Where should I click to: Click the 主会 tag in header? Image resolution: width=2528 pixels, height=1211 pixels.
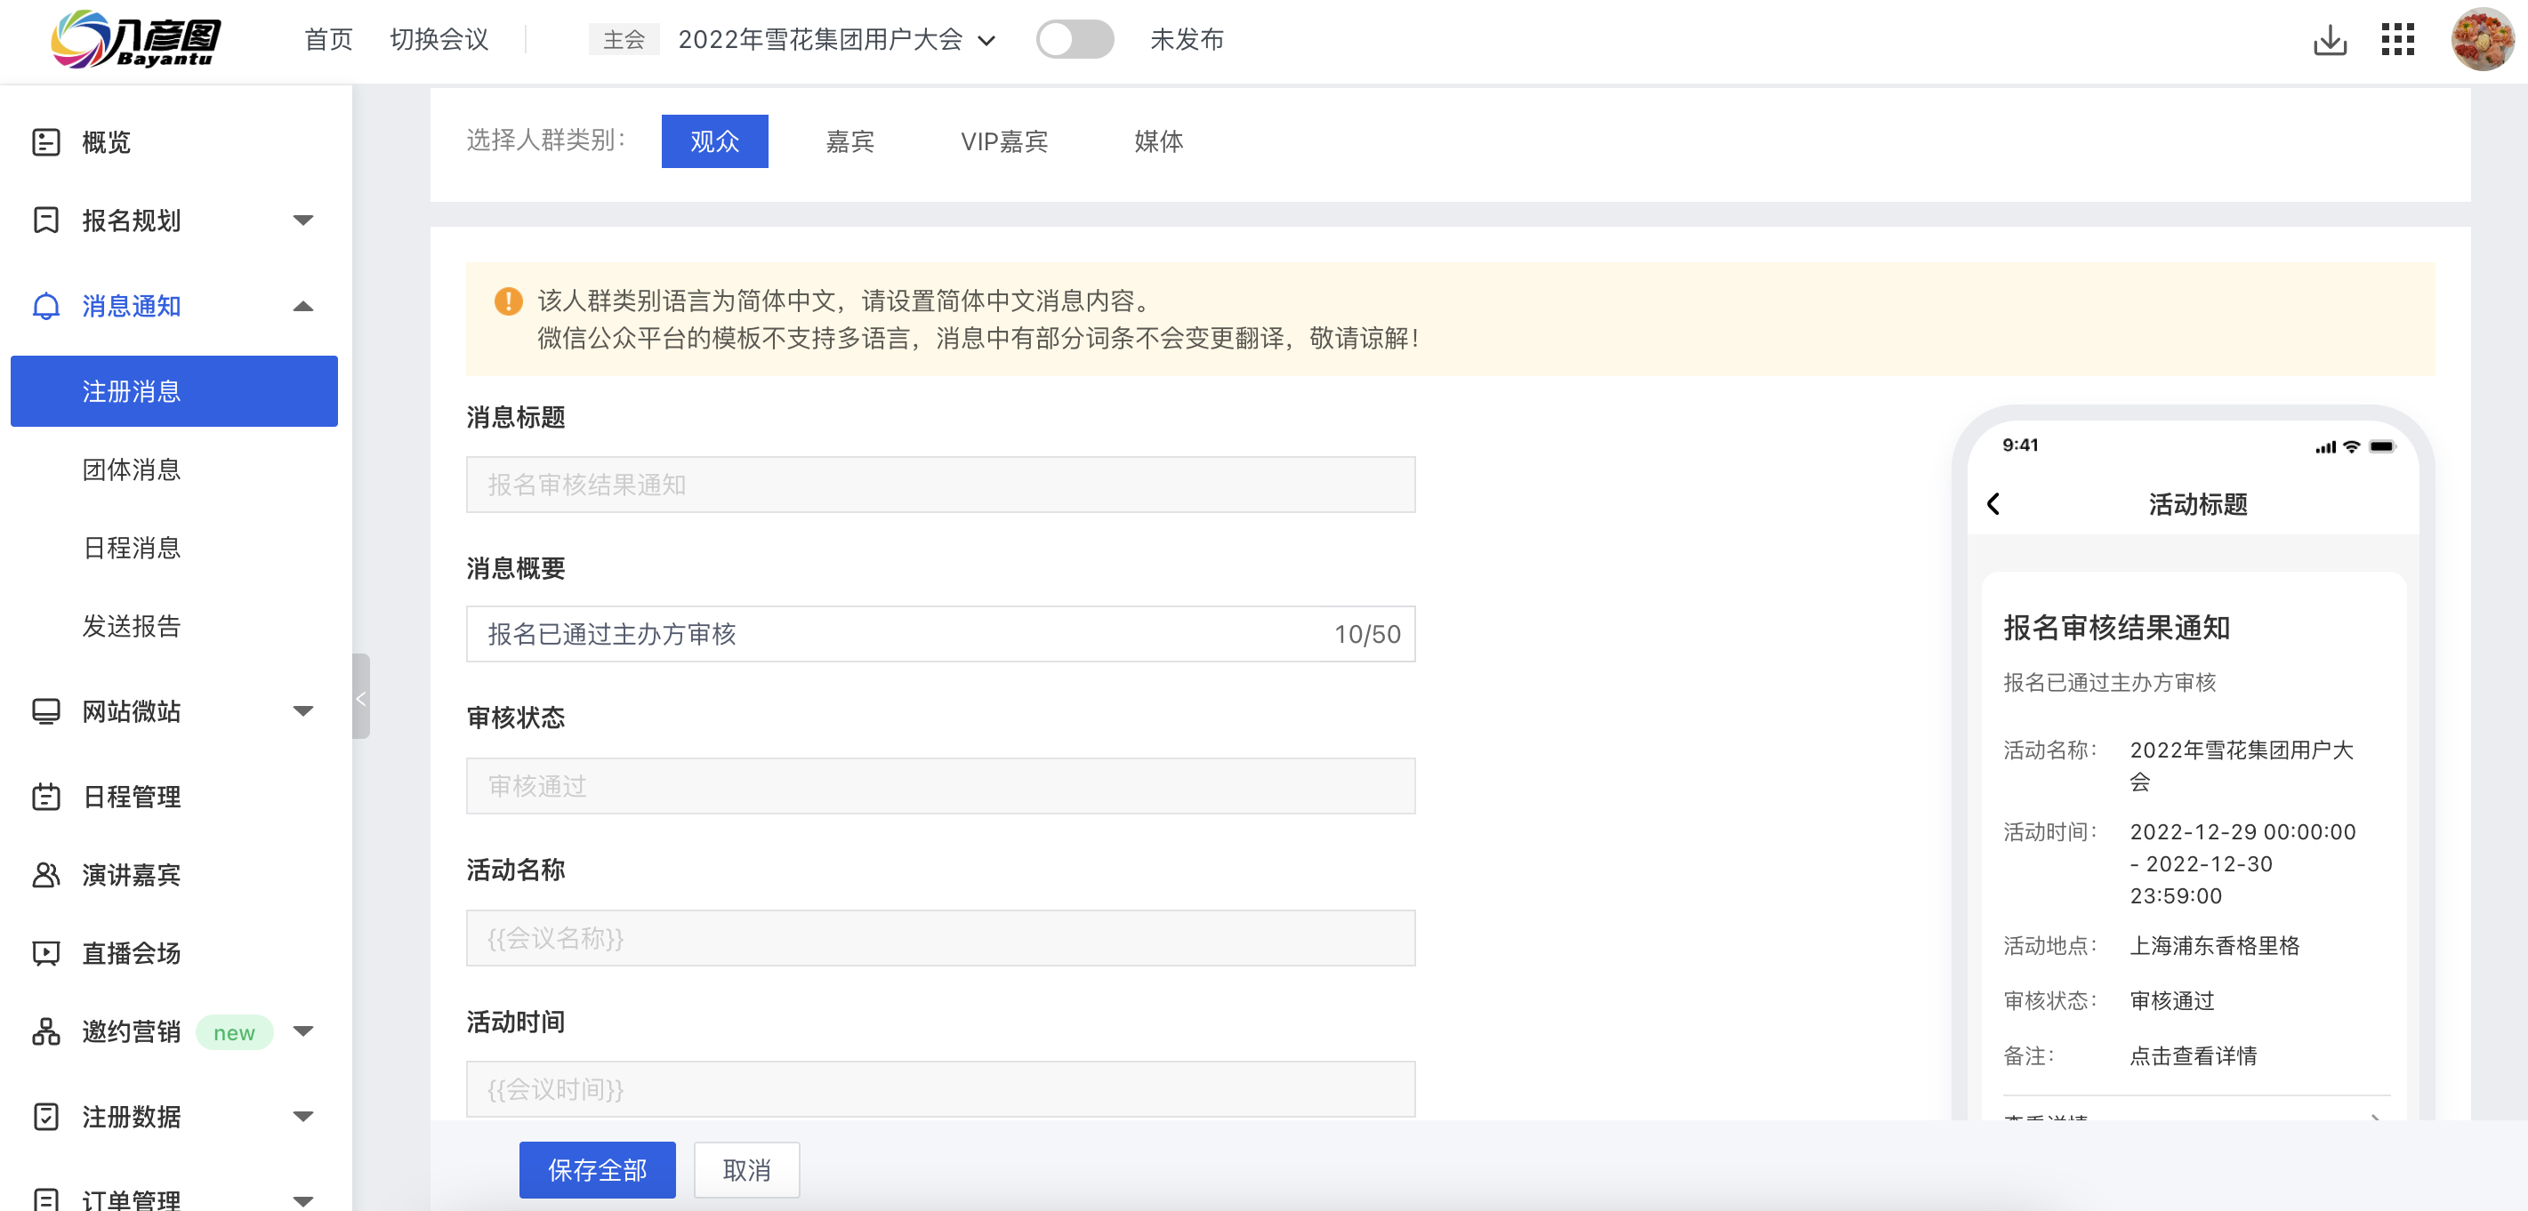624,40
